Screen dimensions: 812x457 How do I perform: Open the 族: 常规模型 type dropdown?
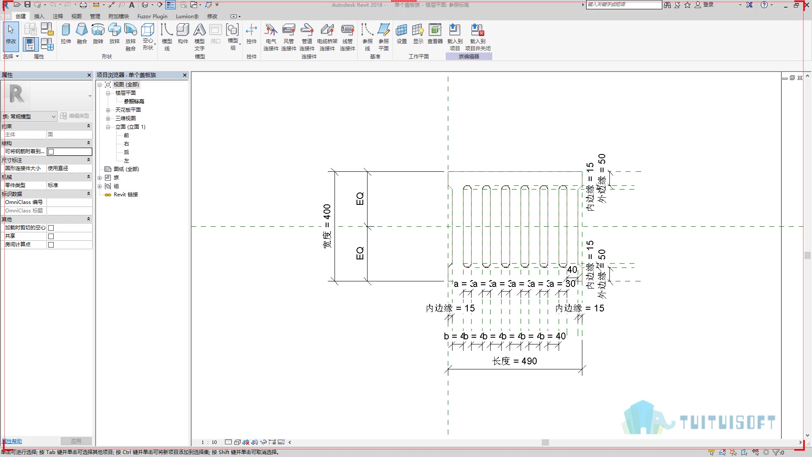pyautogui.click(x=29, y=116)
